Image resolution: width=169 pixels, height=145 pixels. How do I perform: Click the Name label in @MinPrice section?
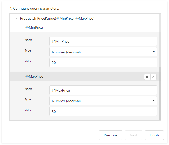tap(29, 40)
